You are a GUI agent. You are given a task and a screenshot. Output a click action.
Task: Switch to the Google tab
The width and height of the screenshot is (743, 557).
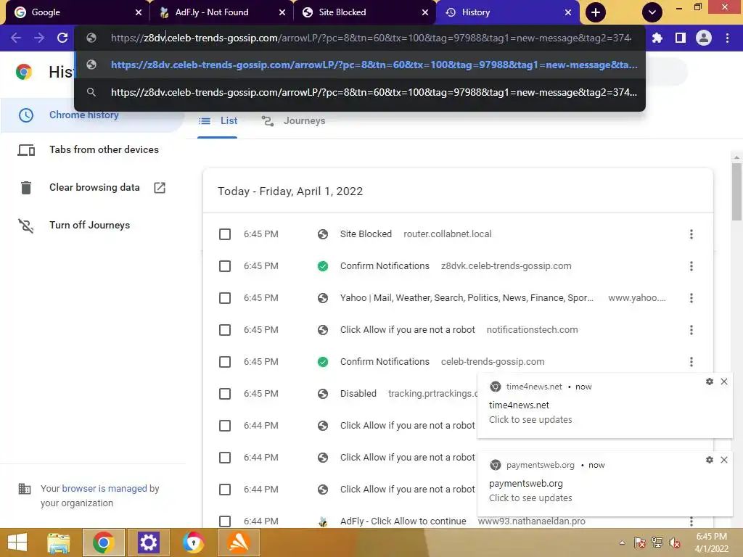pyautogui.click(x=71, y=12)
